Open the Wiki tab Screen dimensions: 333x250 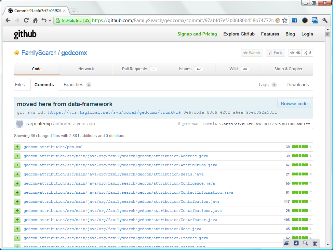point(239,69)
